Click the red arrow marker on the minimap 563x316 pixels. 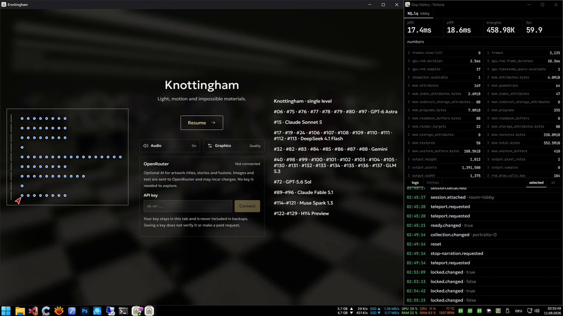[18, 201]
